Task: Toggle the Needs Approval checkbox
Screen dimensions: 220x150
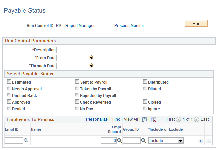Action: [9, 88]
